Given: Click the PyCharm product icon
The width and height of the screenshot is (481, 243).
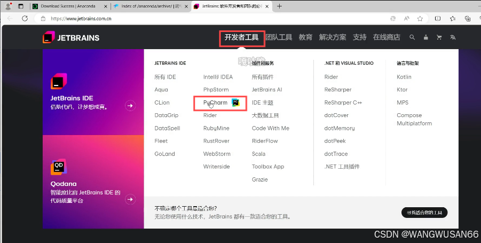Looking at the screenshot, I should coord(235,103).
